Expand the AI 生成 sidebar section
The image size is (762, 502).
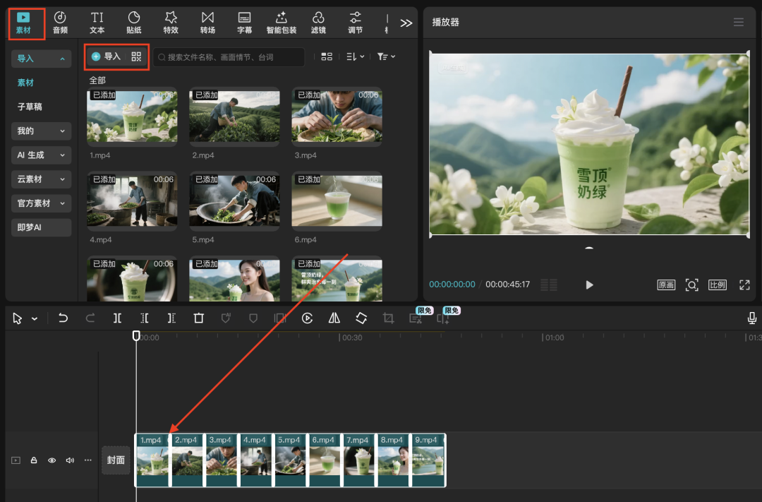[x=41, y=155]
